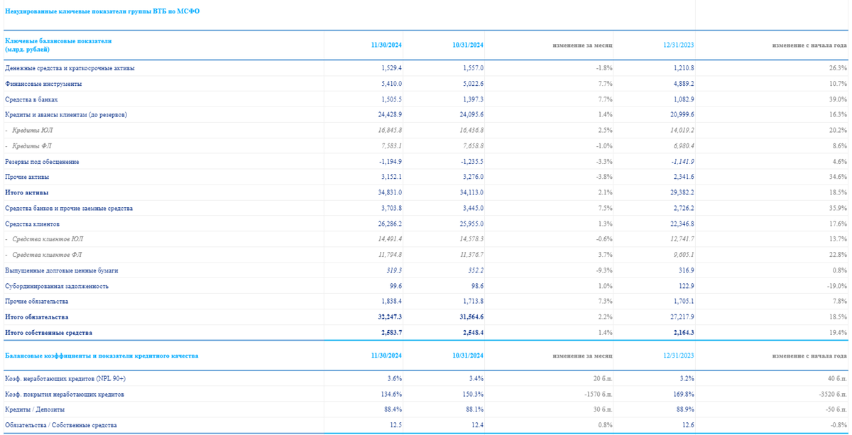Click '10/31/2024' header in the balance coefficients section
Image resolution: width=852 pixels, height=435 pixels.
[x=468, y=355]
